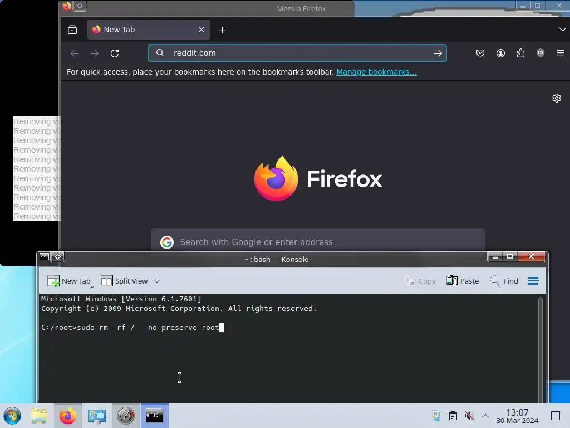Screen dimensions: 570x428
Task: Open the system settings taskbar icon
Action: coord(97,416)
